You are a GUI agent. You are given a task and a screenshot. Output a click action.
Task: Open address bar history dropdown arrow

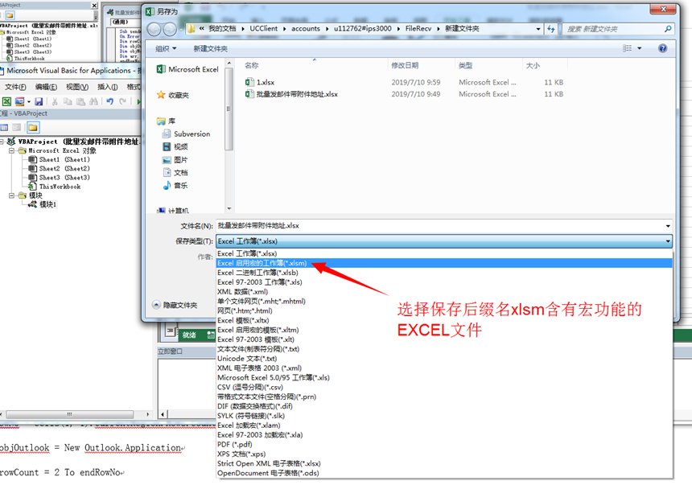(x=538, y=29)
